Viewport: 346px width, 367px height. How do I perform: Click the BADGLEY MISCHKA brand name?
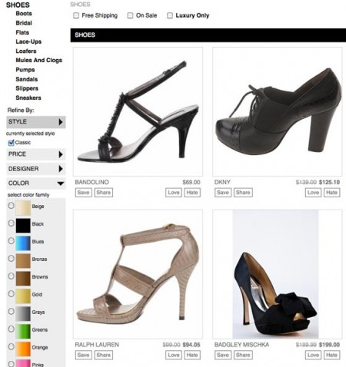[241, 345]
